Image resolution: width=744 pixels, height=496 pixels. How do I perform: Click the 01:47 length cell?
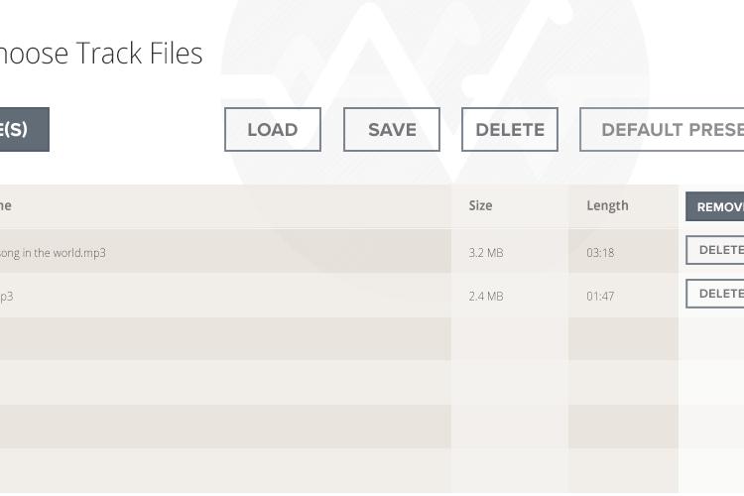pos(600,297)
